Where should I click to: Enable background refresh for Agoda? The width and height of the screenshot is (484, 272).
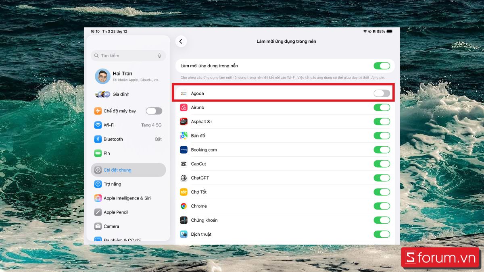(x=382, y=93)
